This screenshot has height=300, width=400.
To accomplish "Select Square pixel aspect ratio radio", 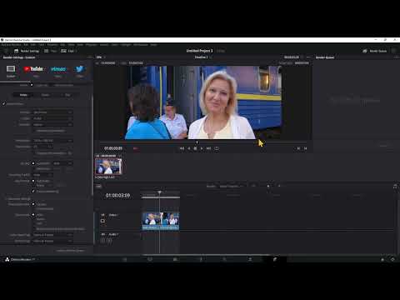I will coord(33,204).
